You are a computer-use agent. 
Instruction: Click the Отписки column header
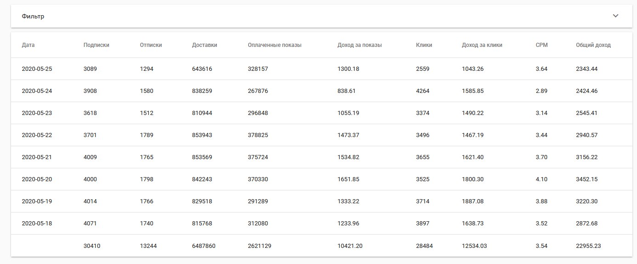151,45
